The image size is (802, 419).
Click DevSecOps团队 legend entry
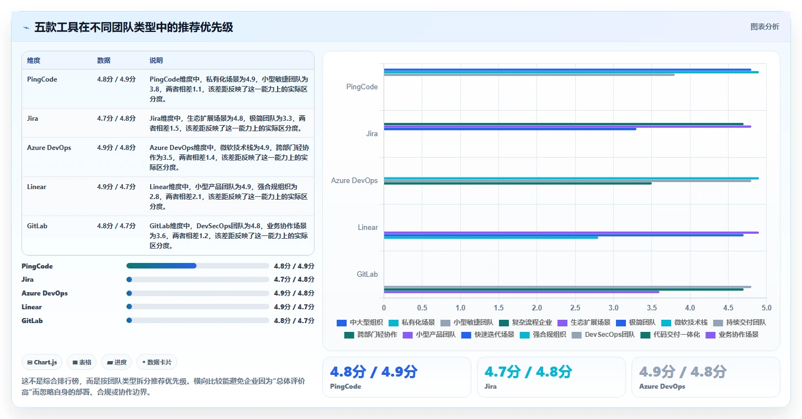603,335
